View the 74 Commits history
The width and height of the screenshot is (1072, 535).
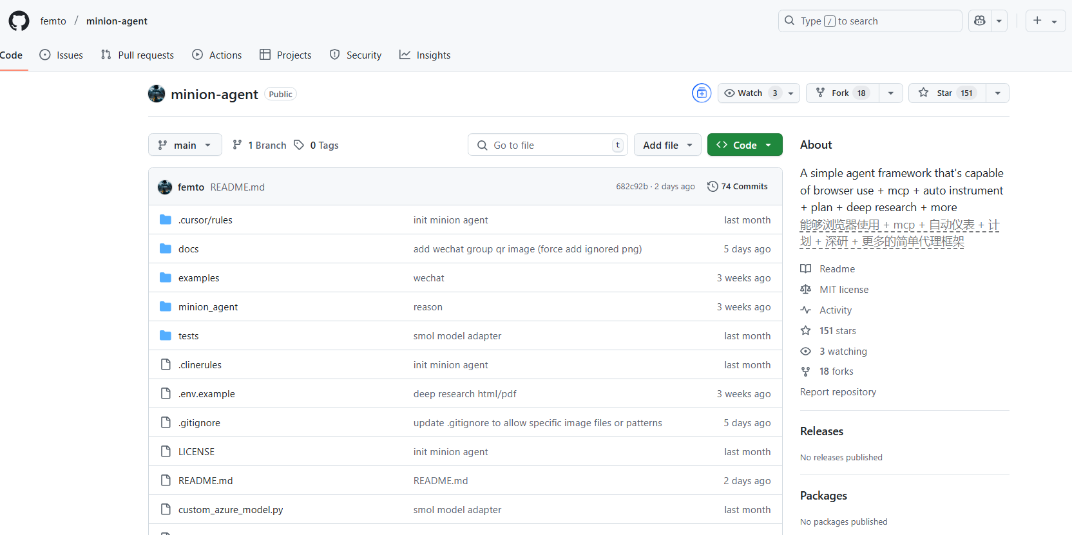point(738,186)
